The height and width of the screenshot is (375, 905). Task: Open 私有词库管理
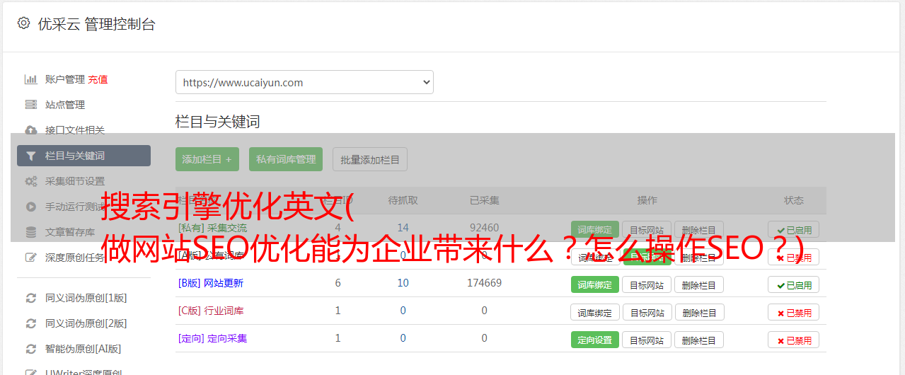point(286,159)
